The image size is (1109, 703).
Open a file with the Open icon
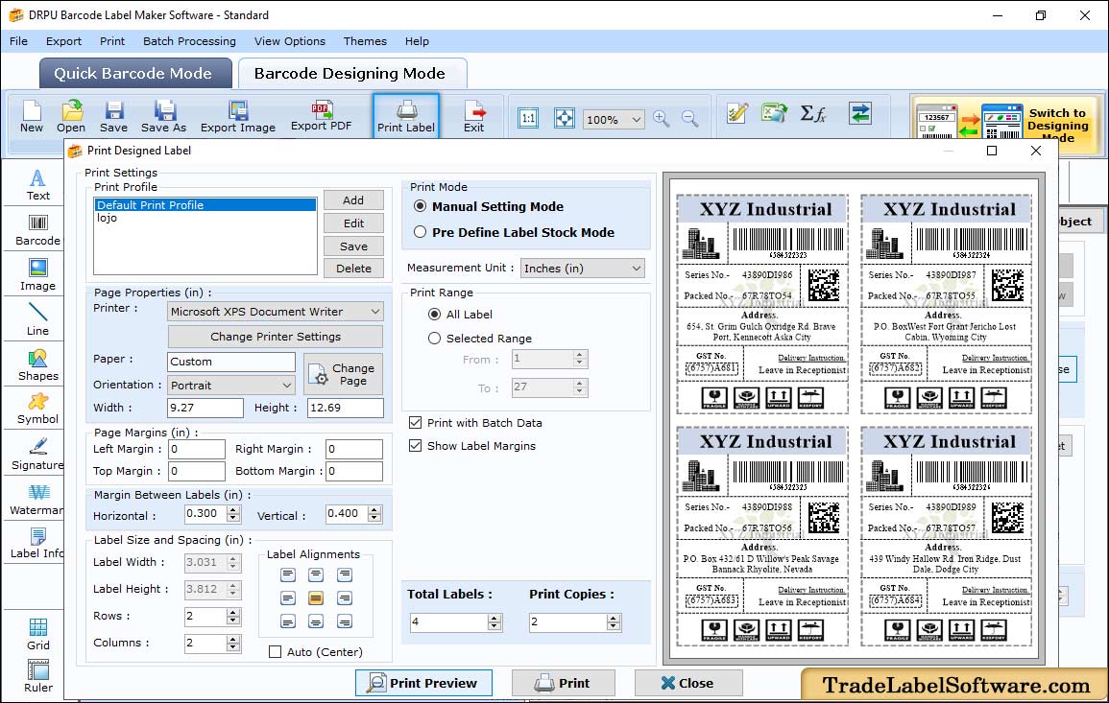(x=71, y=117)
